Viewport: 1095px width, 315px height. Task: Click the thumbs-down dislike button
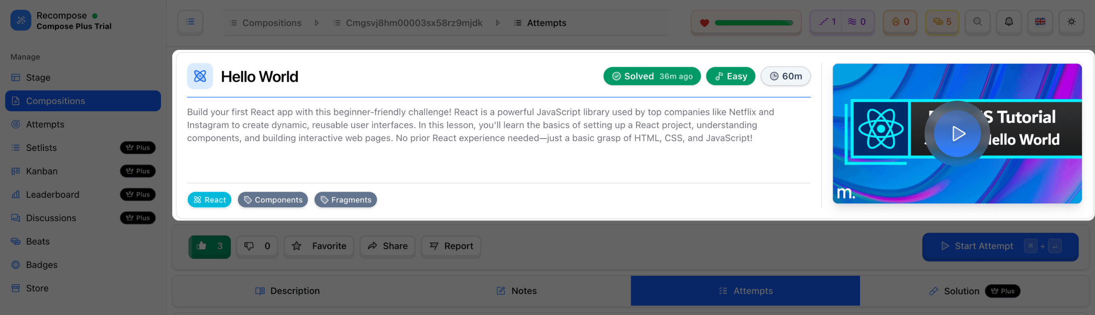257,246
